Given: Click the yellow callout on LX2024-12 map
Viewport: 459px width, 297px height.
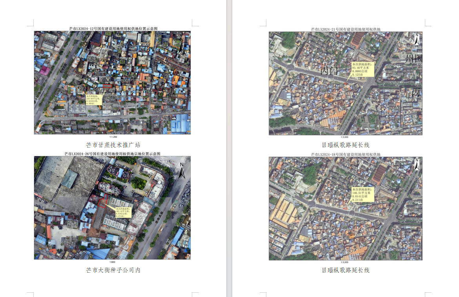Looking at the screenshot, I should 94,100.
